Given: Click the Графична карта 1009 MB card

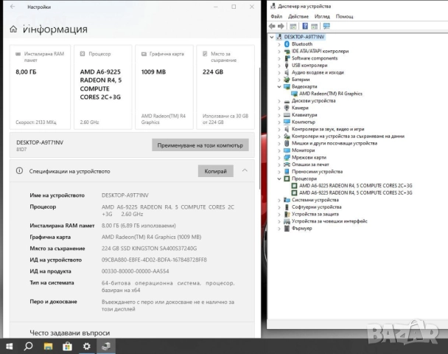Looking at the screenshot, I should tap(164, 87).
